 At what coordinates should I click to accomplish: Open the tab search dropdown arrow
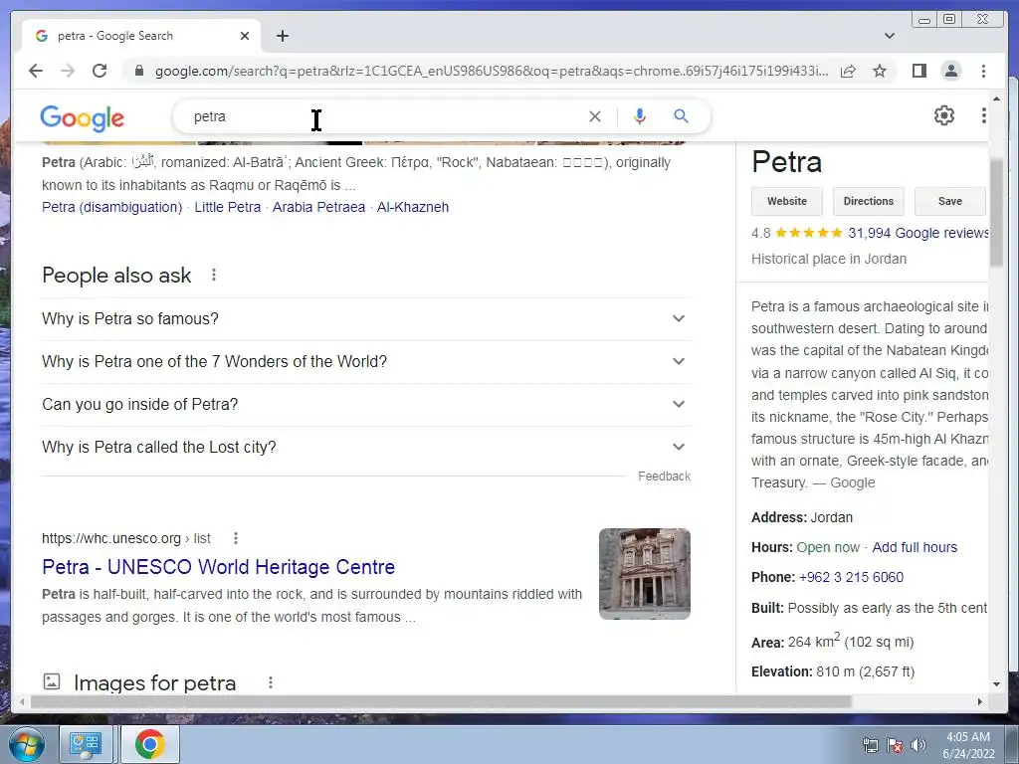coord(890,36)
